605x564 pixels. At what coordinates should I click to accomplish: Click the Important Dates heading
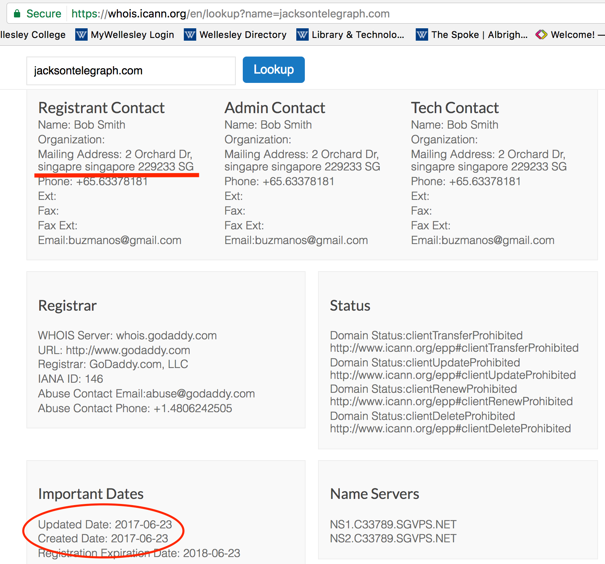(x=91, y=494)
